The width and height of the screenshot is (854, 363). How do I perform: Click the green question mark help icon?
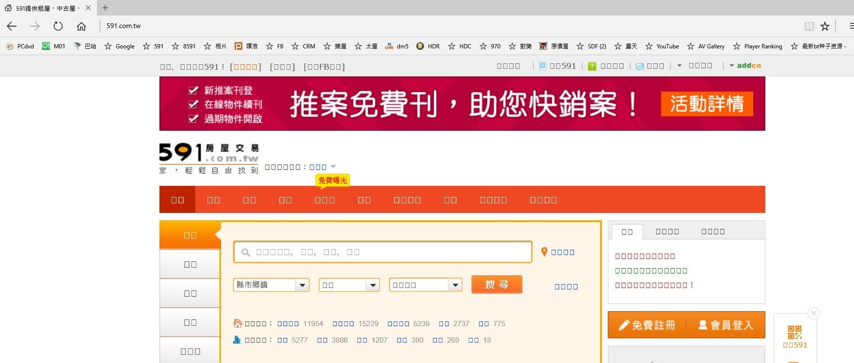pyautogui.click(x=592, y=66)
